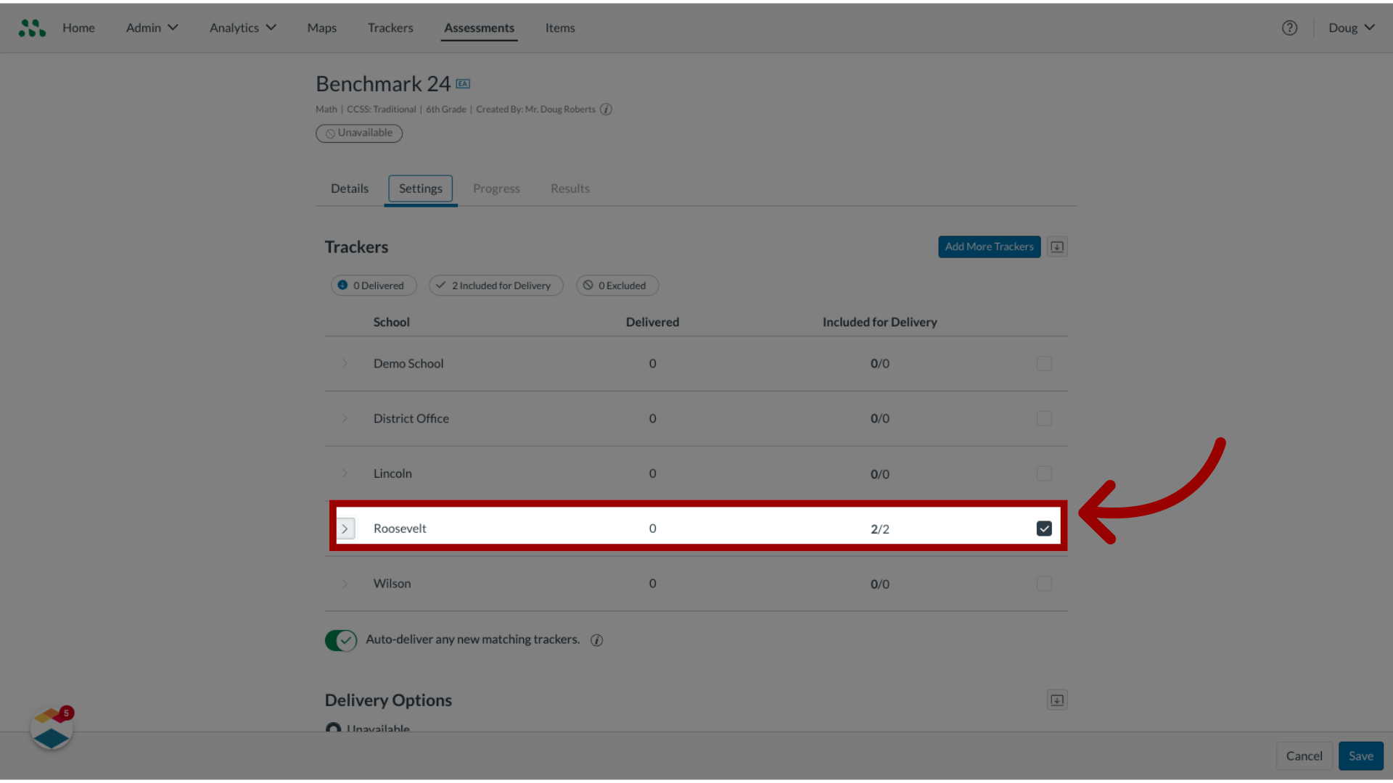
Task: Click the EA badge icon beside Benchmark 24
Action: pos(463,84)
